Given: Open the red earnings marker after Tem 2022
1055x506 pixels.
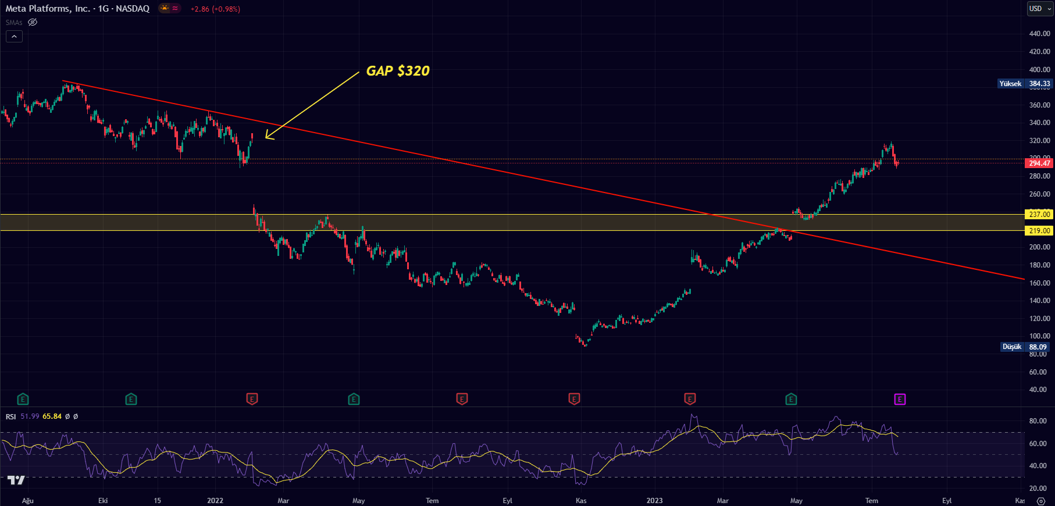Looking at the screenshot, I should pyautogui.click(x=462, y=399).
